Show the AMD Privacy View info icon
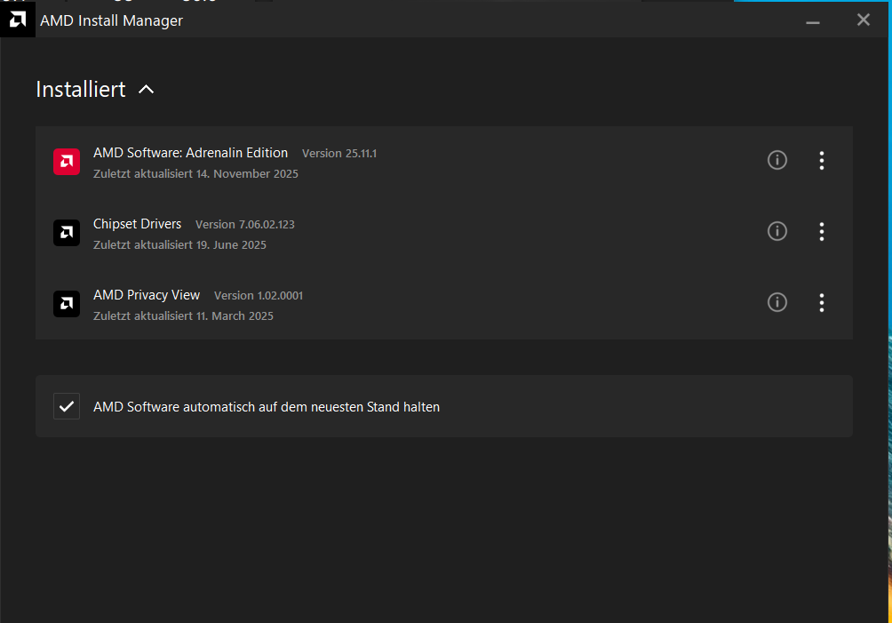 [x=777, y=302]
